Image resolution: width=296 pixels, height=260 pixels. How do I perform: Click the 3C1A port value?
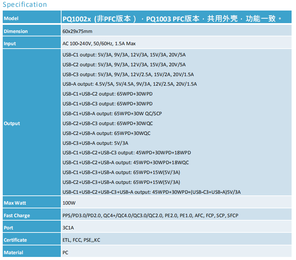(x=68, y=228)
